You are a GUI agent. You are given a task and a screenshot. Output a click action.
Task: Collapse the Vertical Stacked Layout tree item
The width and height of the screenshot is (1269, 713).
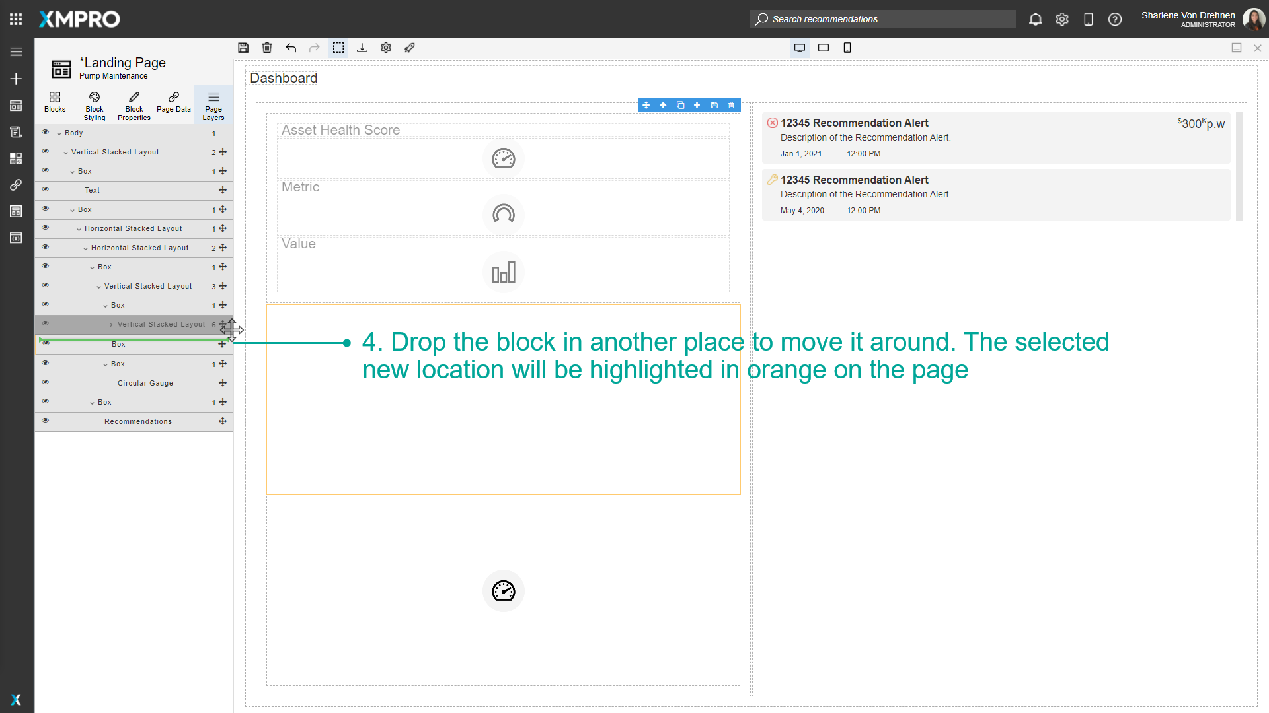pyautogui.click(x=65, y=152)
